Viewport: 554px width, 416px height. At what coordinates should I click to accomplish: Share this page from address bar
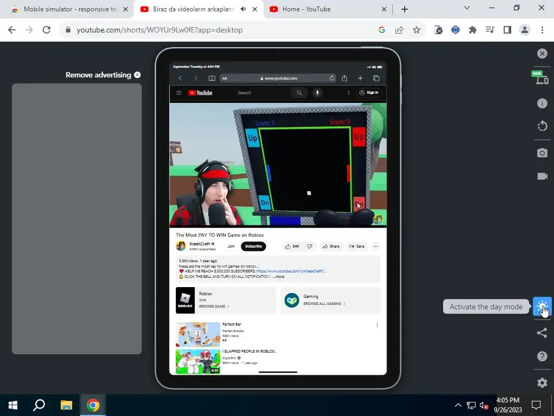(399, 30)
